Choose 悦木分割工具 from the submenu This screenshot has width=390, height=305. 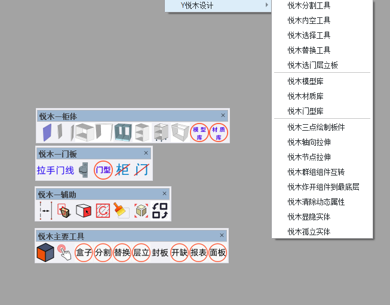pyautogui.click(x=309, y=5)
